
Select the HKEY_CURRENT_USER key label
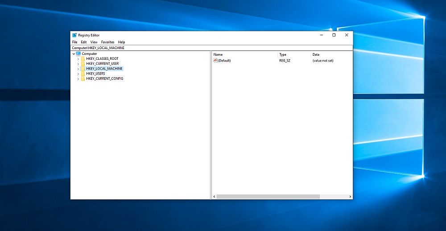[x=103, y=64]
